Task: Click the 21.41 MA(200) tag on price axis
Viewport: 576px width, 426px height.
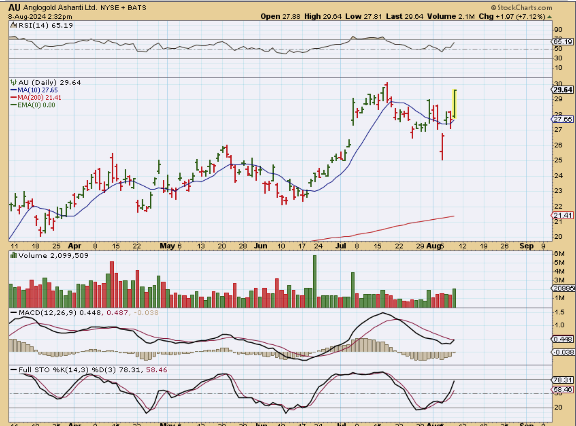Action: click(563, 215)
